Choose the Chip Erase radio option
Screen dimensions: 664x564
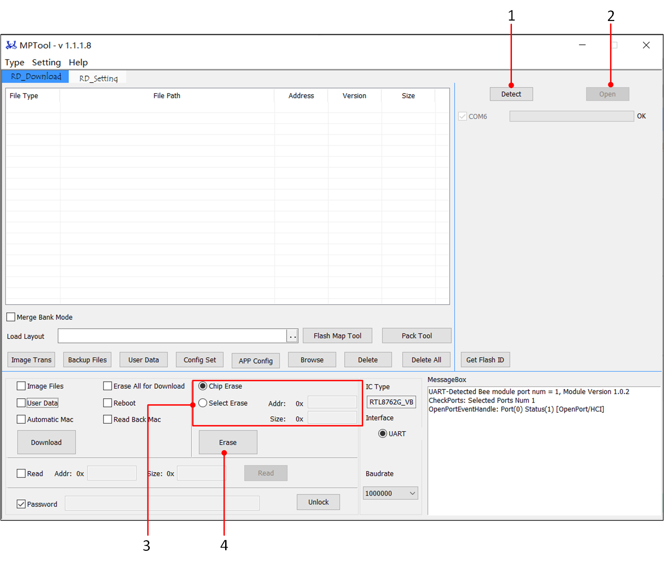click(203, 386)
